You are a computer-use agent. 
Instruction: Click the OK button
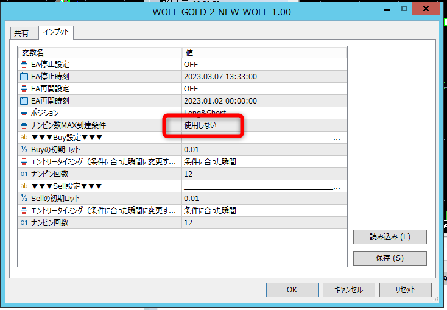292,290
